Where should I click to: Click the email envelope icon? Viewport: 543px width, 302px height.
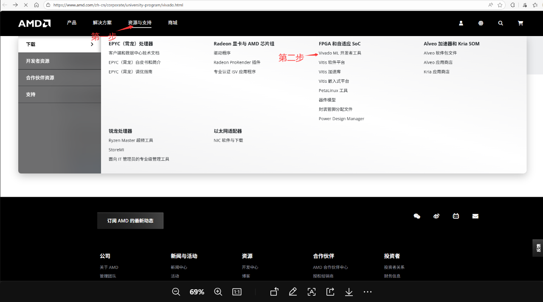point(475,216)
